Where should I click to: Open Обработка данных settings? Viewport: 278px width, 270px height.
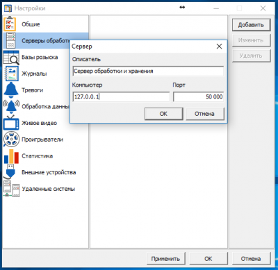pyautogui.click(x=36, y=106)
